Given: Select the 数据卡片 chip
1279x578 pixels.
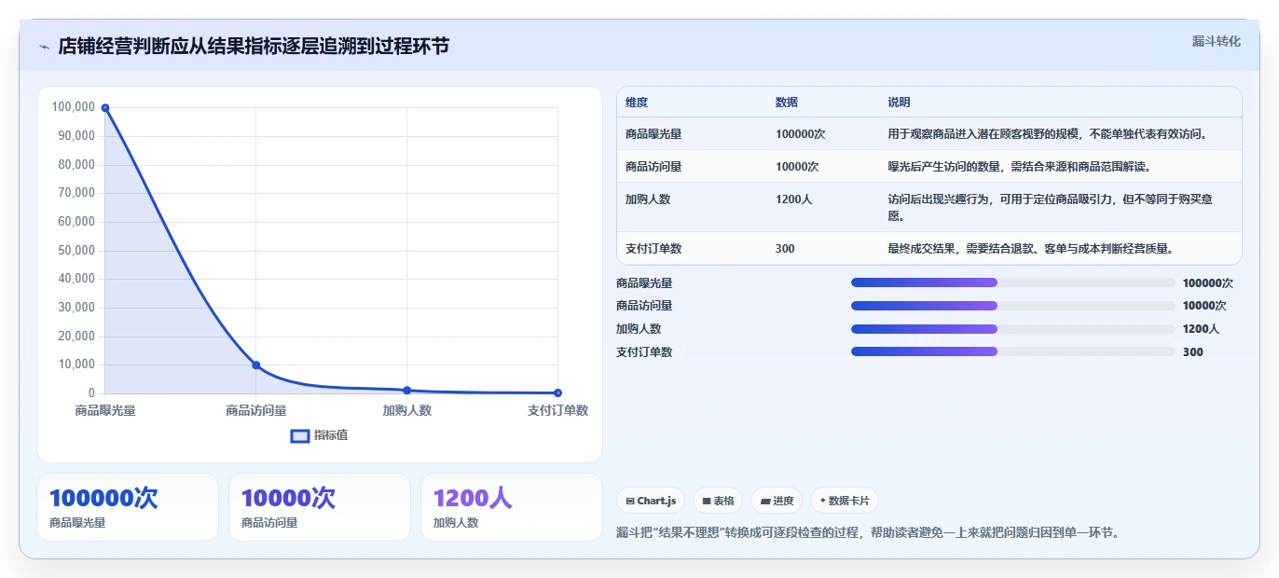Looking at the screenshot, I should (x=845, y=501).
